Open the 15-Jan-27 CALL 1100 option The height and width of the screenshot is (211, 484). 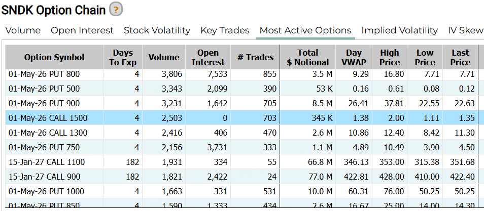pos(47,162)
